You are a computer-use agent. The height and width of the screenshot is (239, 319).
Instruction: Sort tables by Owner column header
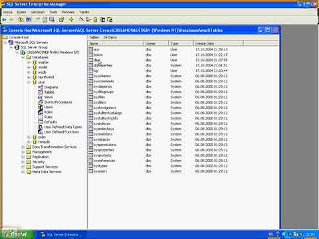click(x=156, y=44)
